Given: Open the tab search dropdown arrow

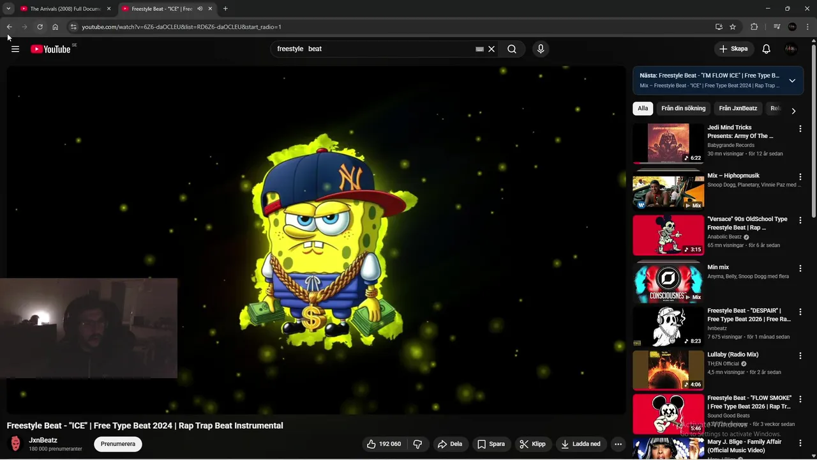Looking at the screenshot, I should 8,9.
